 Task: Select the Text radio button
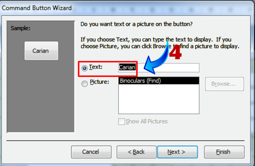(84, 68)
